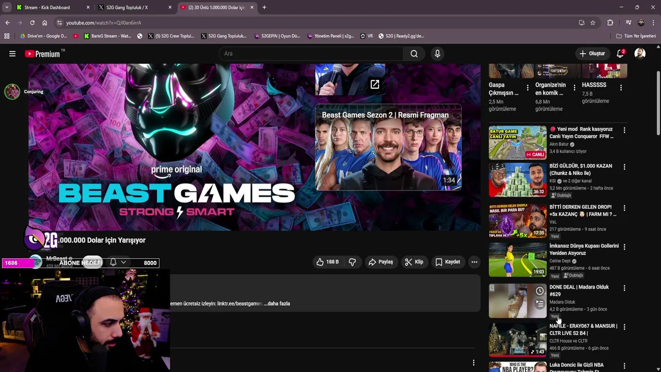661x372 pixels.
Task: Switch to S2G Gang Topluluk / X tab
Action: click(x=128, y=7)
